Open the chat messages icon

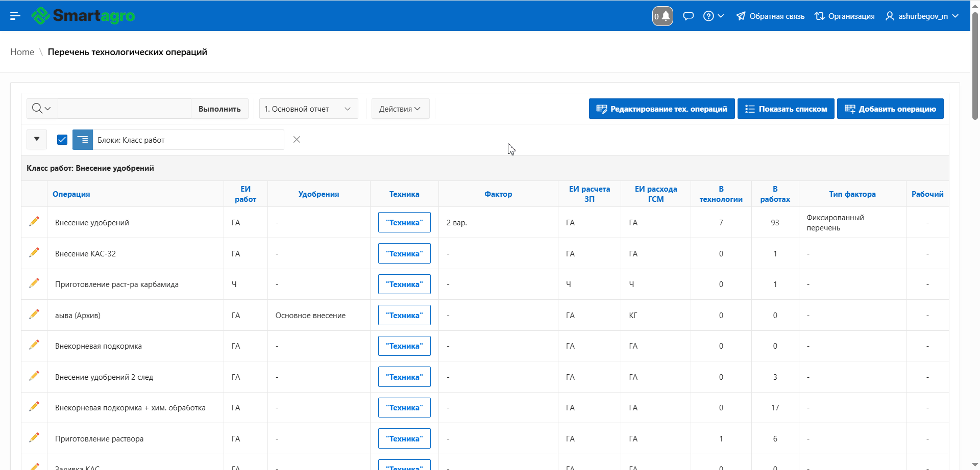click(688, 16)
